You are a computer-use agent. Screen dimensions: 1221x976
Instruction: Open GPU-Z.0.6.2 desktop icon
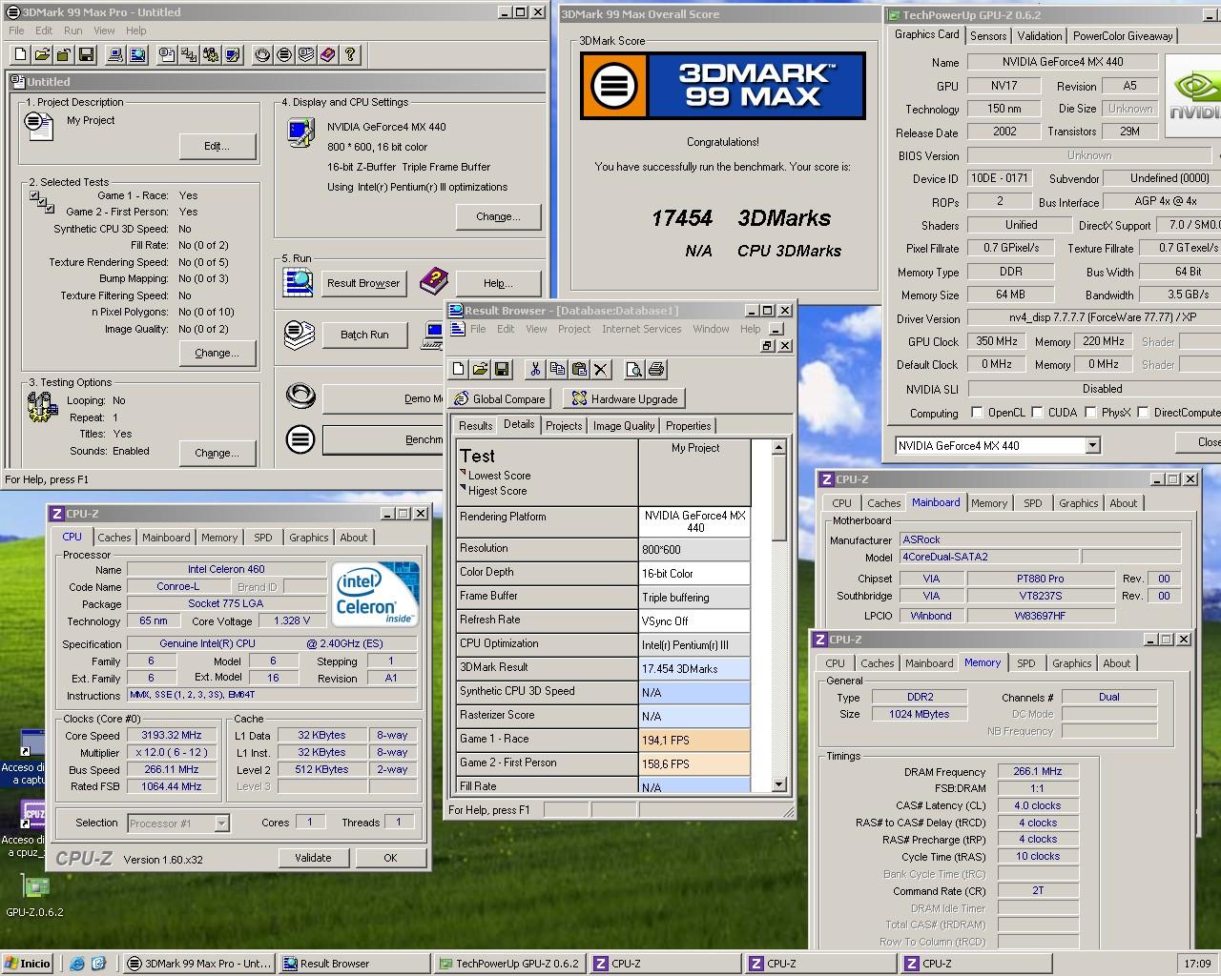pos(35,896)
